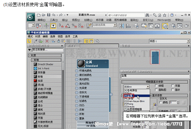The width and height of the screenshot is (191, 129).
Task: Toggle the percent snap icon
Action: [x=74, y=26]
